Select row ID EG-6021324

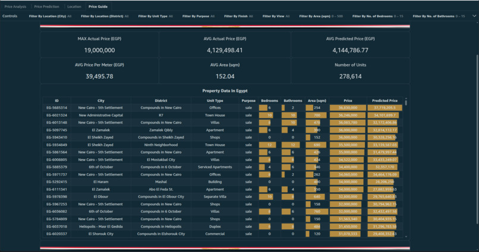(57, 115)
